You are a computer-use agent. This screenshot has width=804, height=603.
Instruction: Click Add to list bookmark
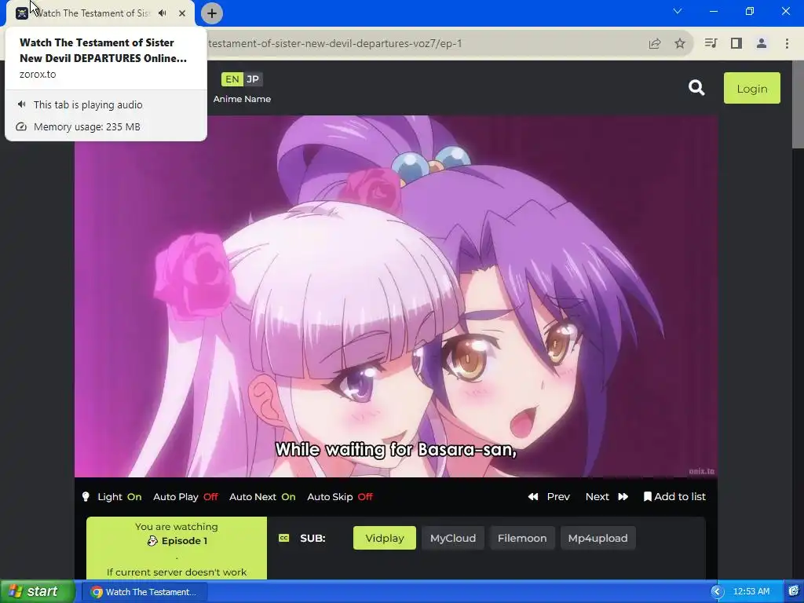pos(674,496)
